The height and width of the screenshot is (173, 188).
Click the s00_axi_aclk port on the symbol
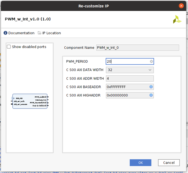[19, 101]
